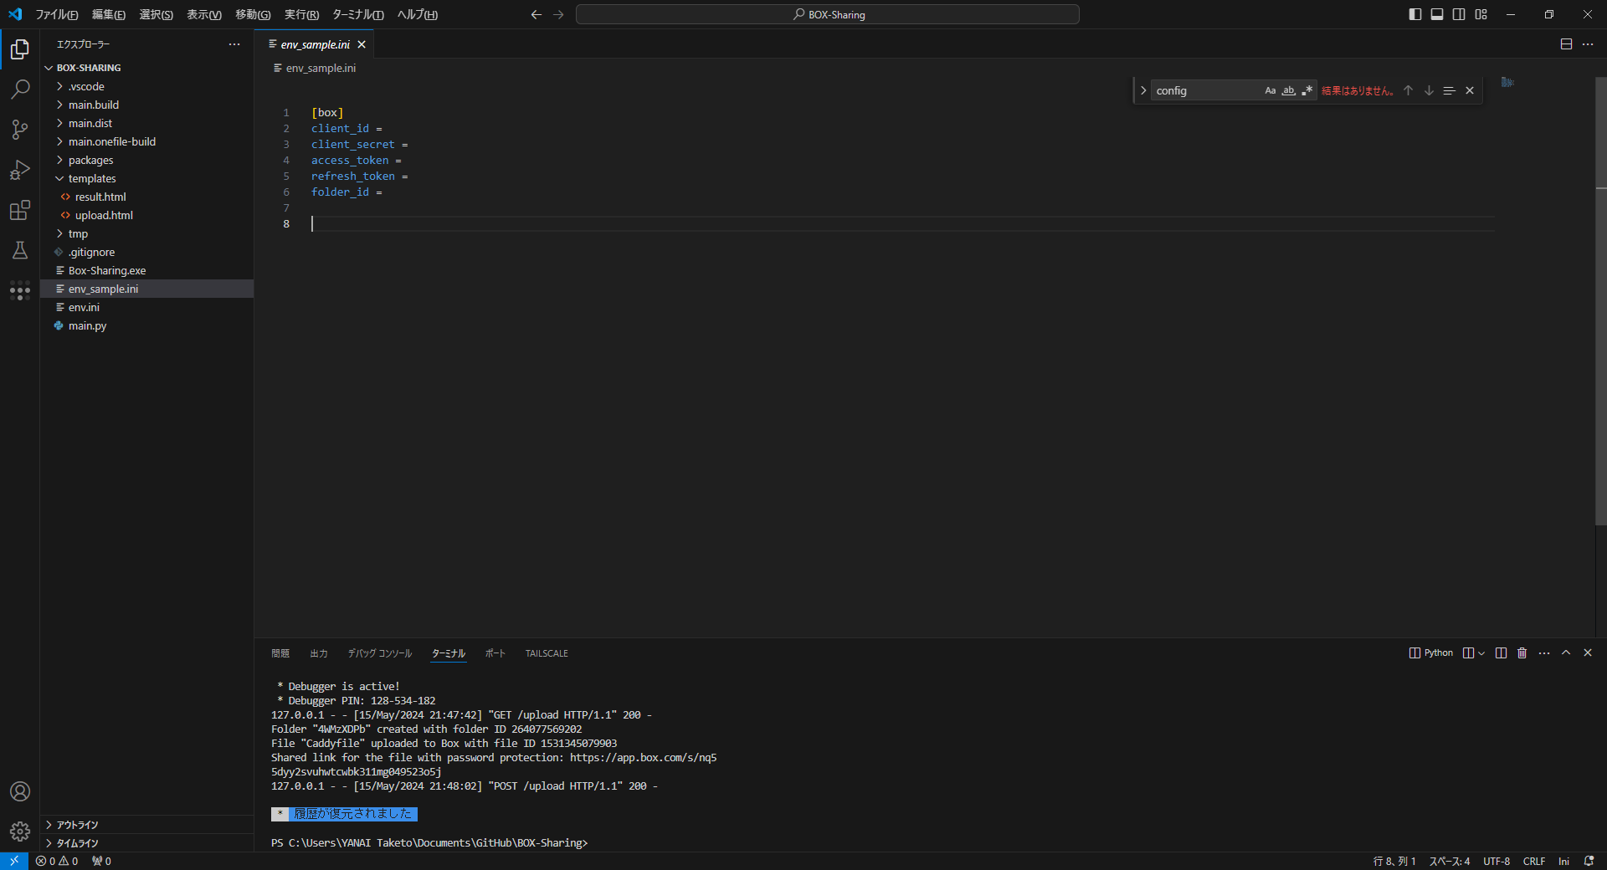Maximize the terminal panel size
This screenshot has height=870, width=1607.
pyautogui.click(x=1566, y=653)
